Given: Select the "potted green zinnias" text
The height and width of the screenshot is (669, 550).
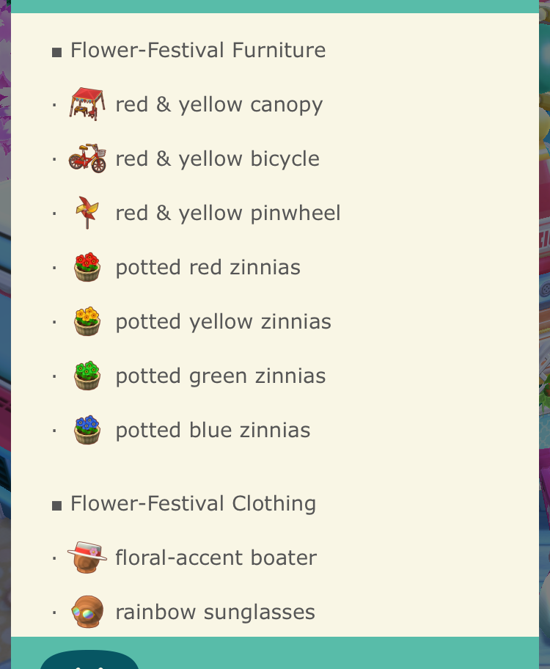Looking at the screenshot, I should click(220, 376).
